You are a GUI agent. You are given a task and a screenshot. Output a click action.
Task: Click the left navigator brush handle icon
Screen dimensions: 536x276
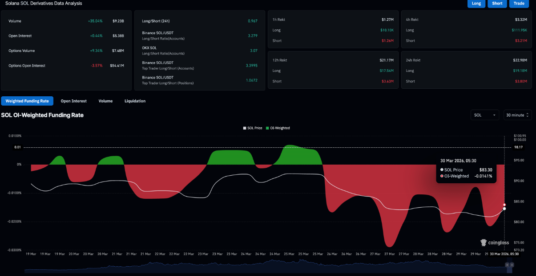pos(506,264)
